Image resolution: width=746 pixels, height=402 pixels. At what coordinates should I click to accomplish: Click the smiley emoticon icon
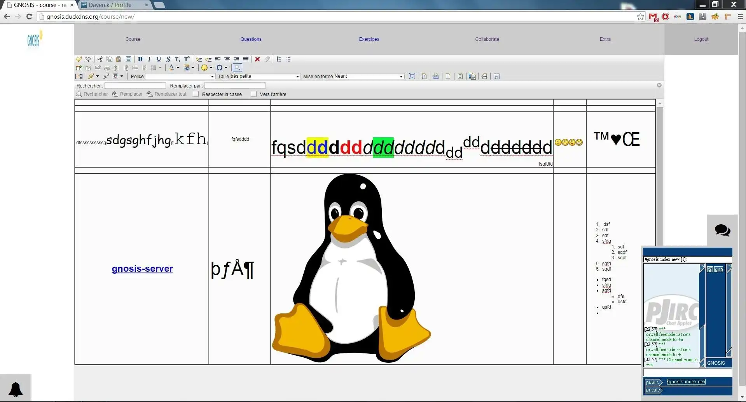coord(204,68)
